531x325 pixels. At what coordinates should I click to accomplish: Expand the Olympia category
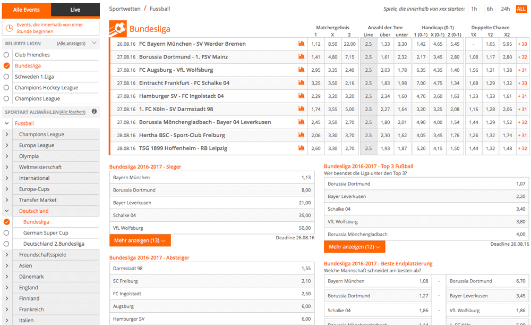(x=7, y=156)
